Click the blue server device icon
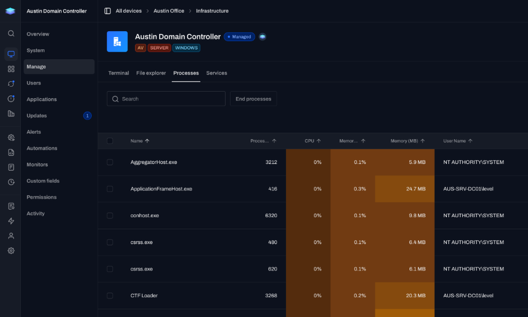Image resolution: width=528 pixels, height=317 pixels. click(117, 42)
